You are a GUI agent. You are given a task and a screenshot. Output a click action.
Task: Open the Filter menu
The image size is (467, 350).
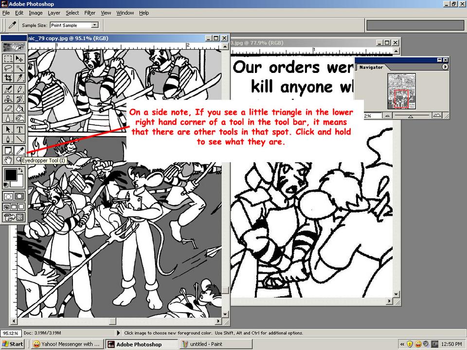[90, 13]
